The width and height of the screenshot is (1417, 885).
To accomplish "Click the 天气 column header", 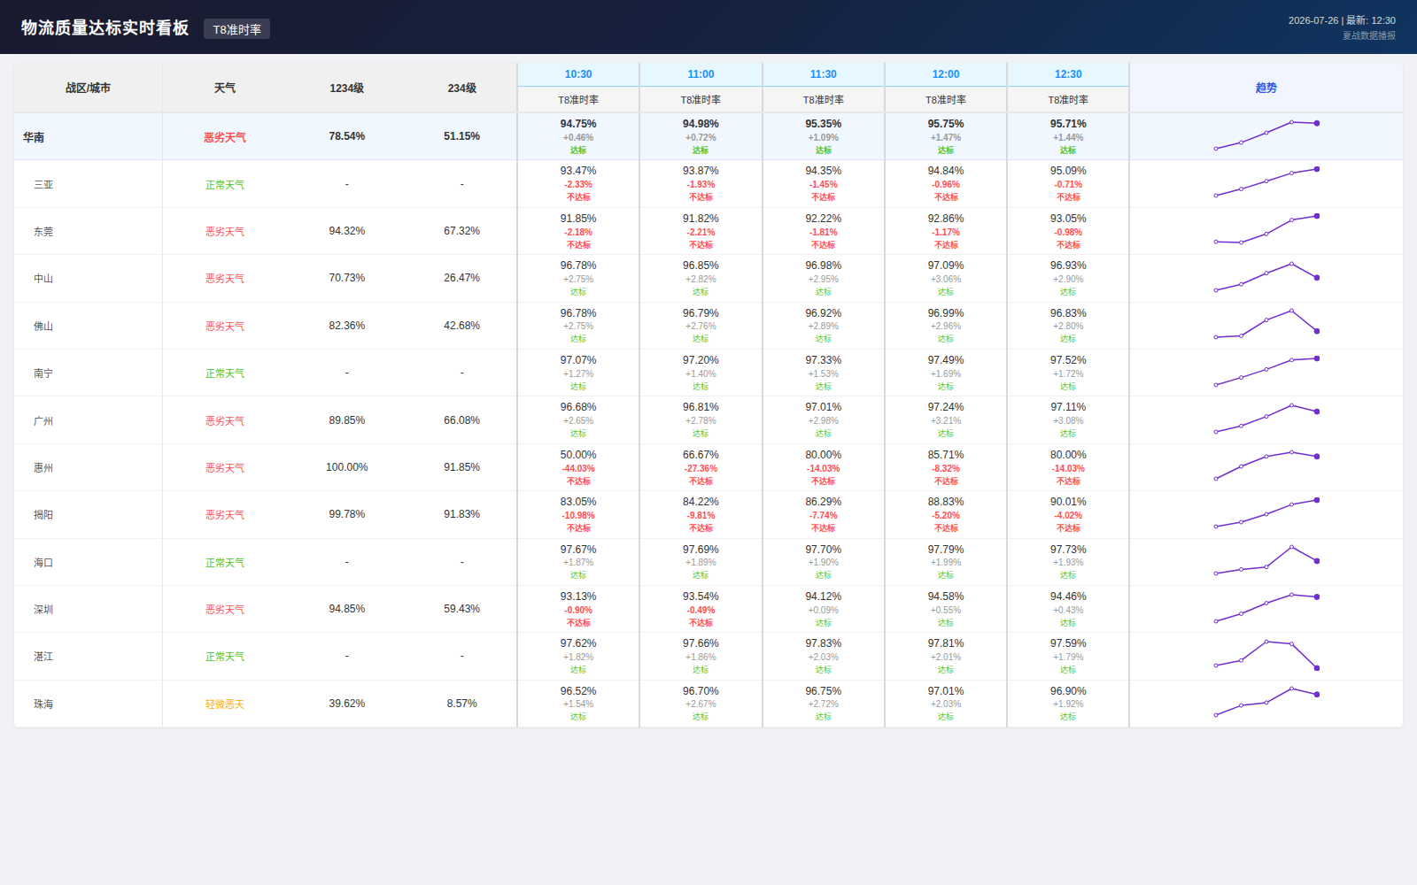I will 225,88.
